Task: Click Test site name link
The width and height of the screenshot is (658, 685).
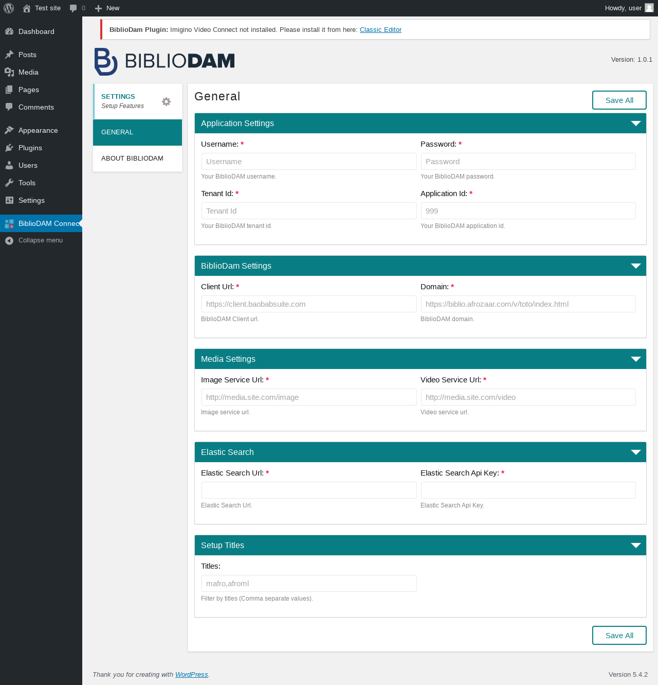Action: click(x=48, y=8)
